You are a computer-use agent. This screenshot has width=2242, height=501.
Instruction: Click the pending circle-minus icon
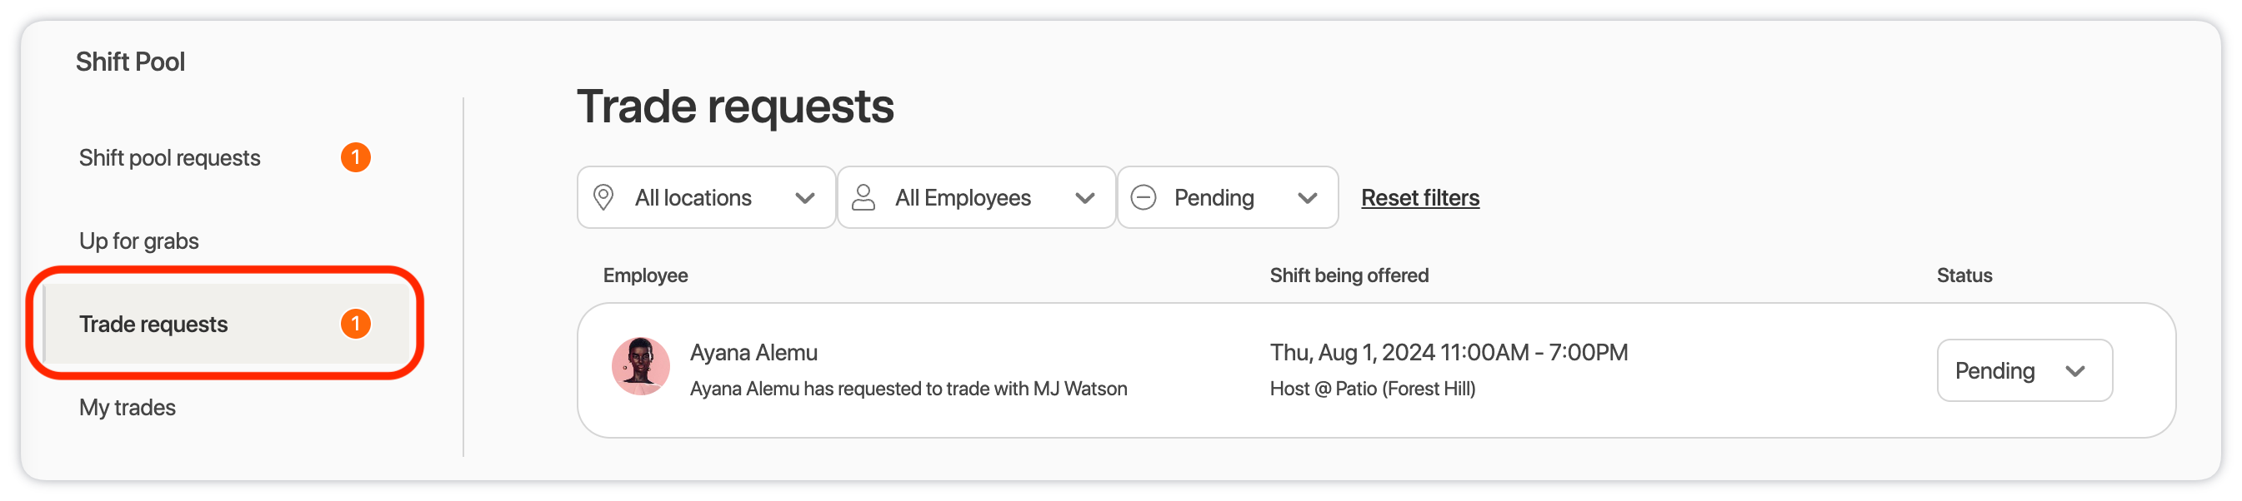pyautogui.click(x=1143, y=197)
